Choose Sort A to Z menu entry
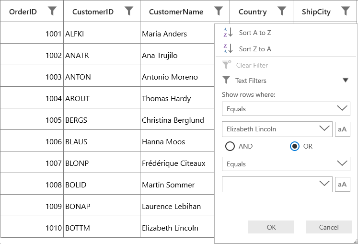 tap(286, 33)
